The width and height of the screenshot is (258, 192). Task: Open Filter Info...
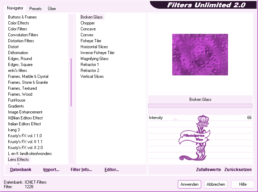[x=81, y=170]
